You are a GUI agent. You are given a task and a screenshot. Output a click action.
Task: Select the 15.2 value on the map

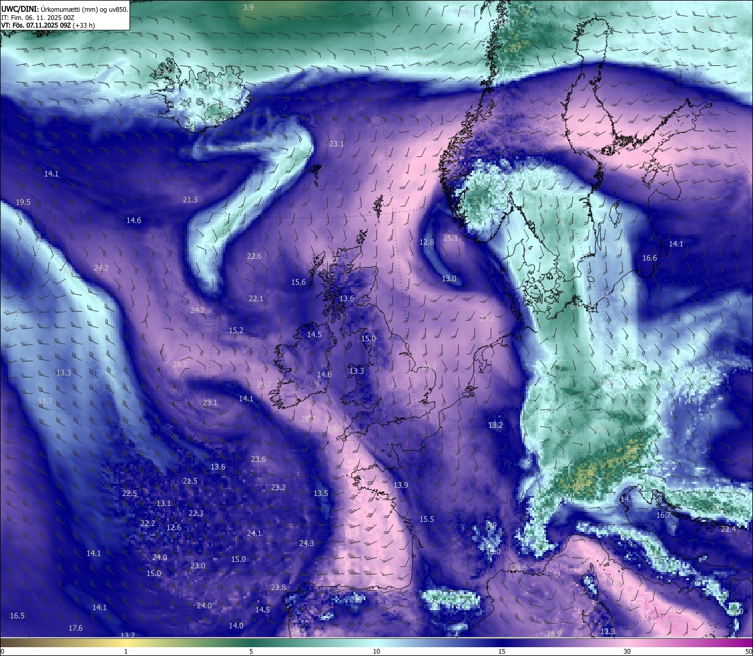236,330
